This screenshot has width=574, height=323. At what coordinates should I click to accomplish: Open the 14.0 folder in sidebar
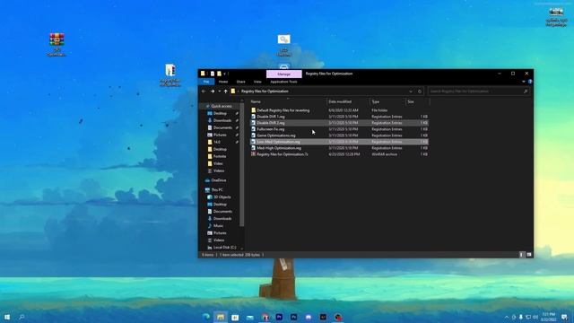pos(217,142)
